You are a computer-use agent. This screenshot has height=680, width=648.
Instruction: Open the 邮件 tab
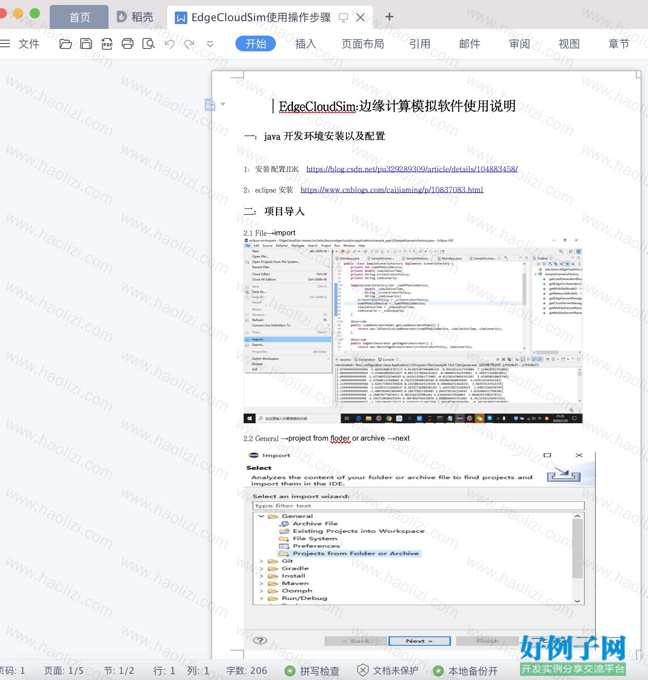point(470,44)
